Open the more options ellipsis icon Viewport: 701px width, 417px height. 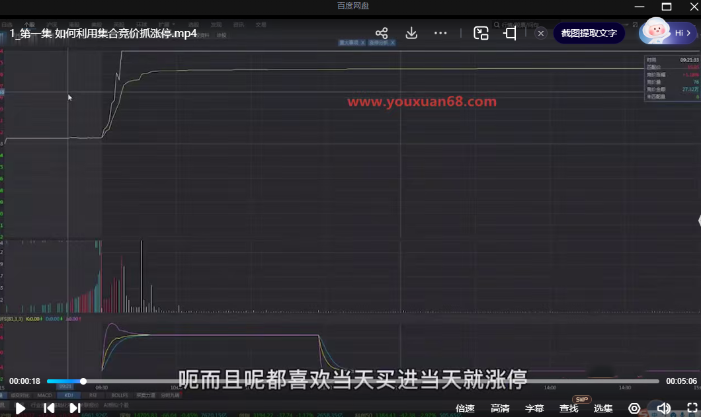pyautogui.click(x=440, y=32)
